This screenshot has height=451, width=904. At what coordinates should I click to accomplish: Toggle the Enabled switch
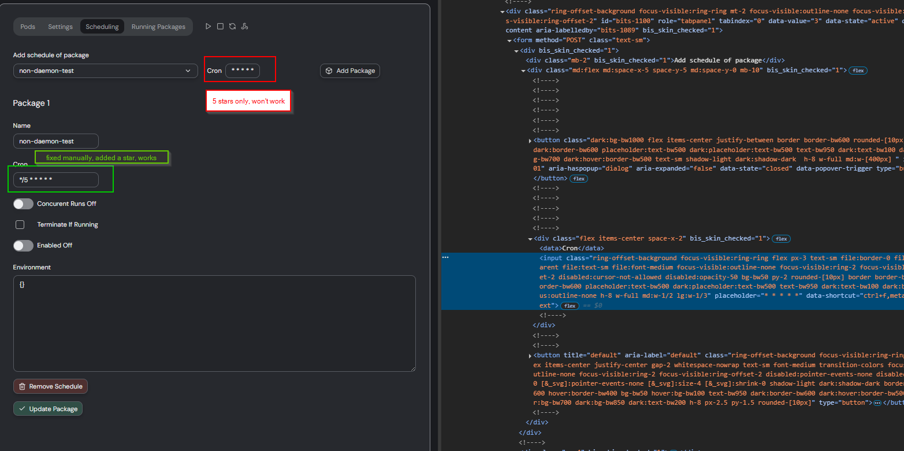24,245
